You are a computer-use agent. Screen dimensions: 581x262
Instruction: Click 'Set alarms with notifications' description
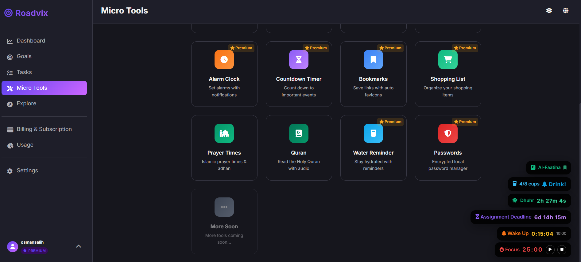[x=224, y=91]
